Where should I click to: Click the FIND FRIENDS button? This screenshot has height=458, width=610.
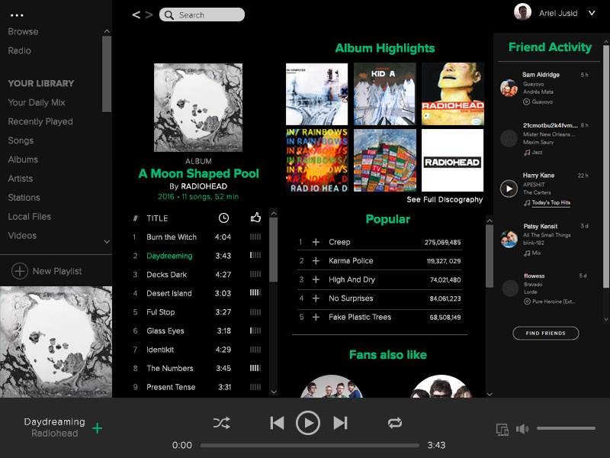546,333
